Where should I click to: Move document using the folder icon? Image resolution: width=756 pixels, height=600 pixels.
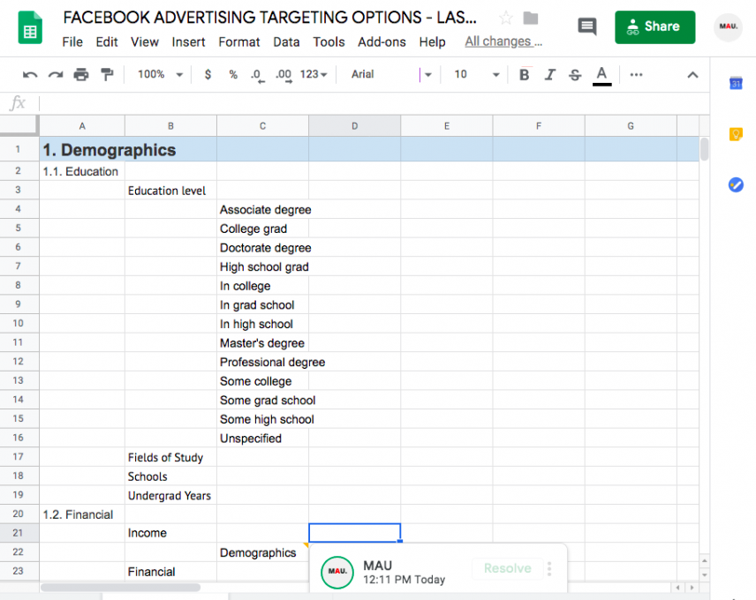pyautogui.click(x=531, y=19)
